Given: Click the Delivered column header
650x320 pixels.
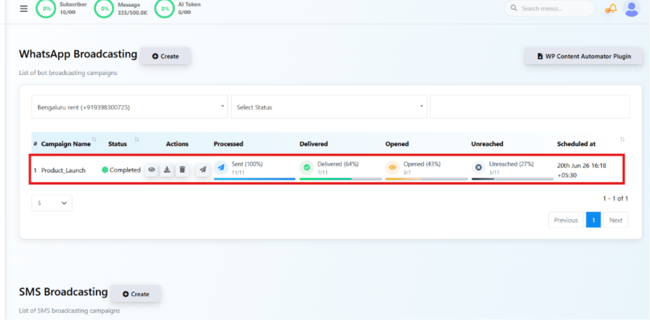Looking at the screenshot, I should click(314, 144).
